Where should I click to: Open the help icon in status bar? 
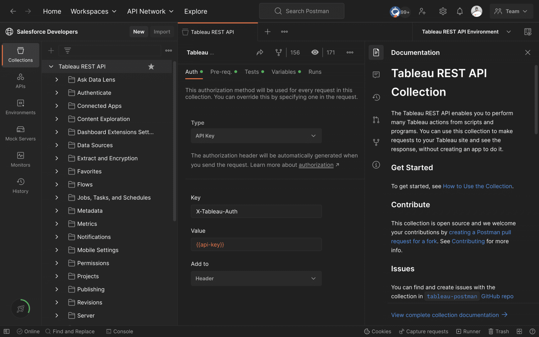532,331
